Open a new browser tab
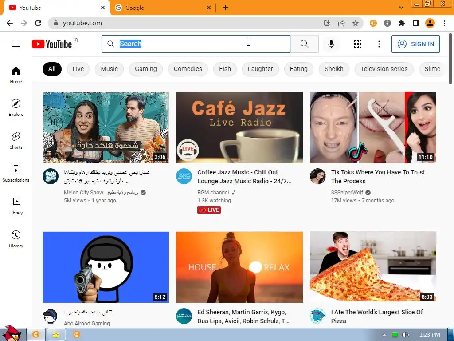This screenshot has width=454, height=341. 226,8
